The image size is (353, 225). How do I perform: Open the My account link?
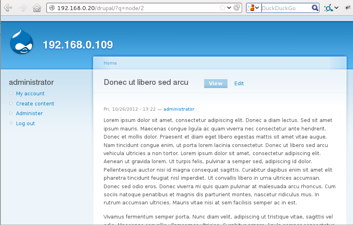coord(30,94)
